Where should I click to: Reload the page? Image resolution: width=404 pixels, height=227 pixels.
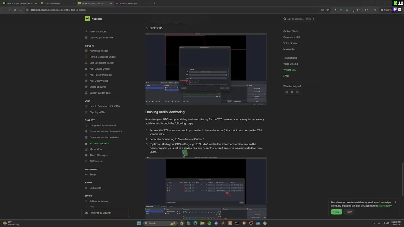(x=15, y=10)
